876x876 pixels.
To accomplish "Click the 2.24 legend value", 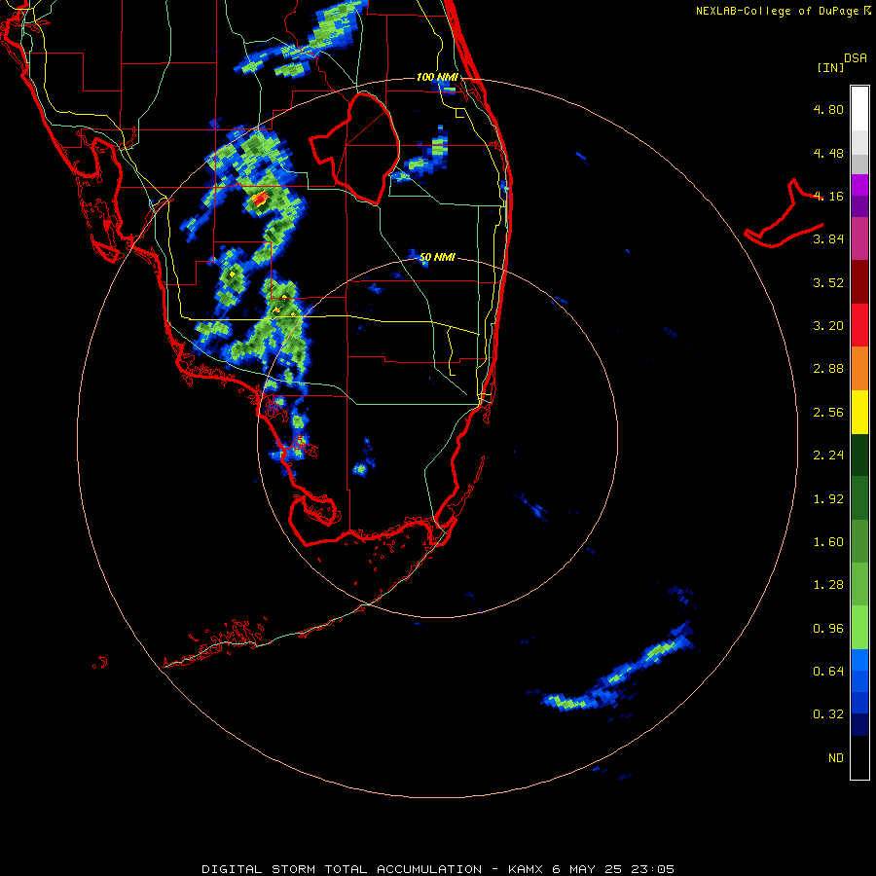I will pyautogui.click(x=828, y=456).
